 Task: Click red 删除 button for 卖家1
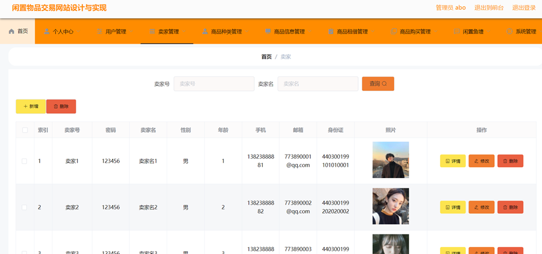coord(510,161)
